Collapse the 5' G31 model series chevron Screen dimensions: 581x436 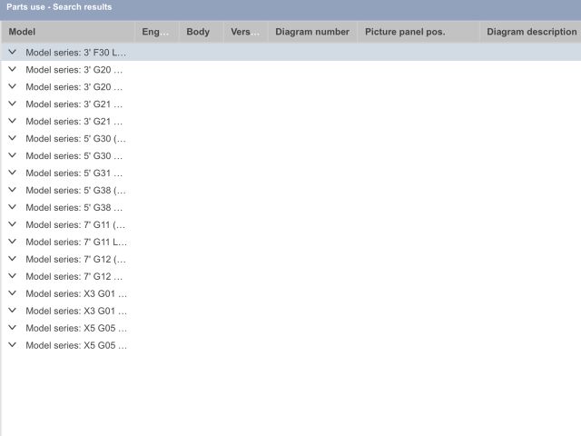click(x=12, y=173)
